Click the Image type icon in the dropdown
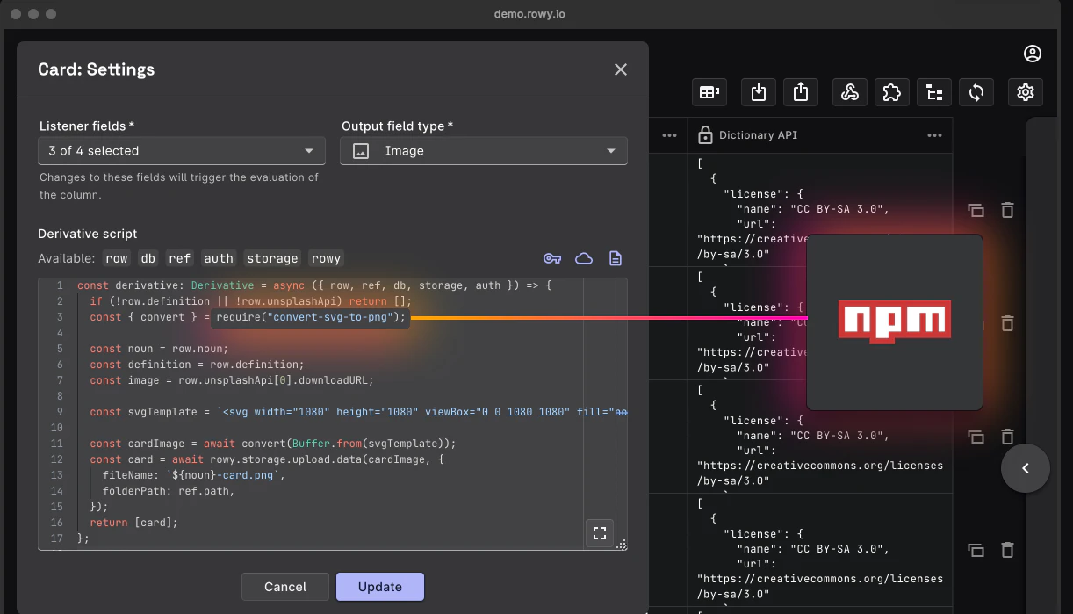The image size is (1073, 614). tap(360, 151)
